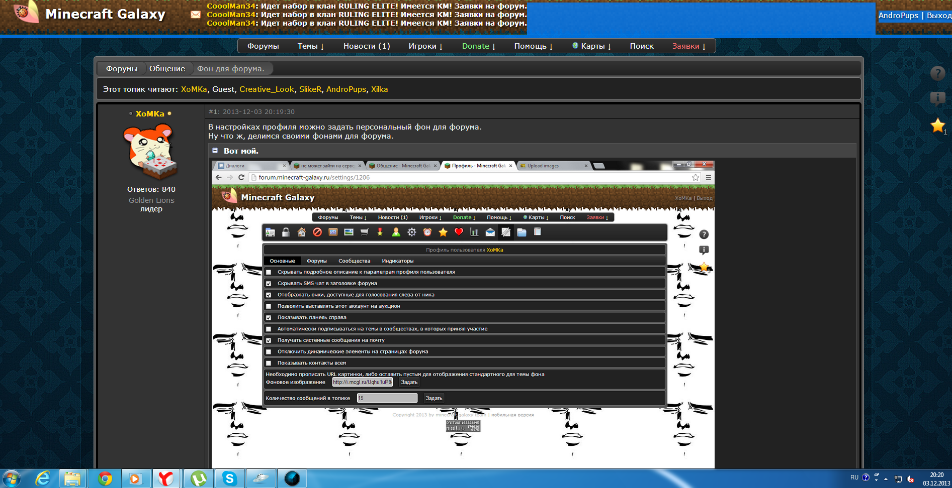The image size is (952, 488).
Task: Click the muted volume icon in the system tray
Action: 910,479
